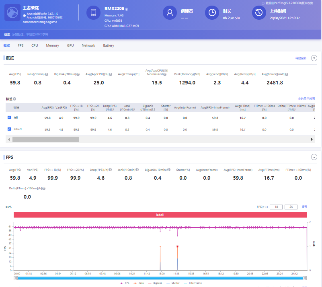Image resolution: width=322 pixels, height=287 pixels.
Task: Switch to the Memory tab
Action: pos(52,45)
